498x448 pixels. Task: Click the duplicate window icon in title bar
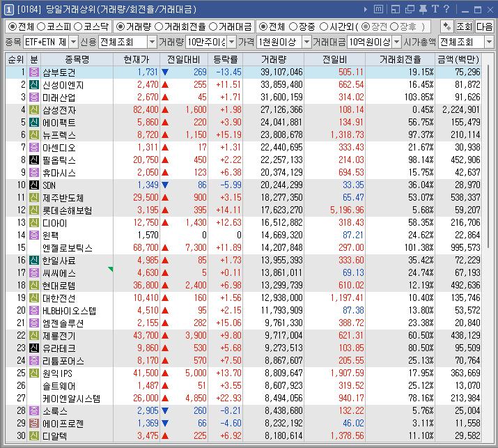[410, 10]
